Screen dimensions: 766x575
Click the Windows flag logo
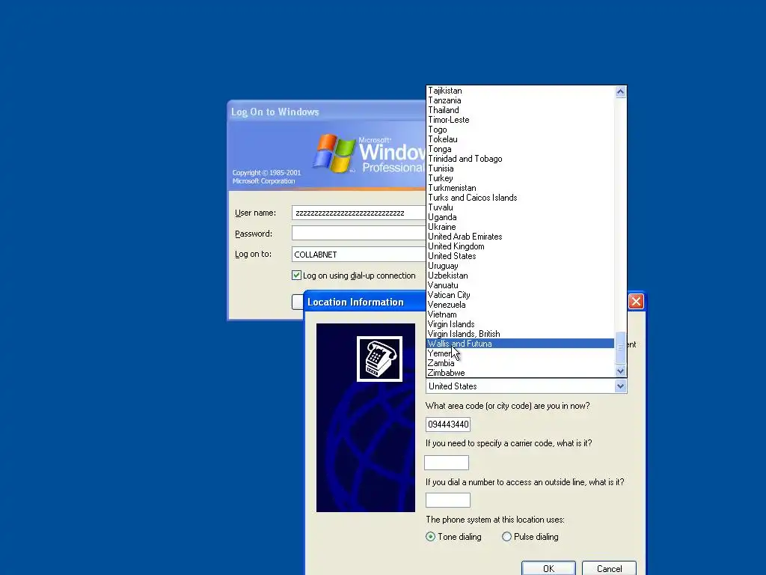point(334,153)
